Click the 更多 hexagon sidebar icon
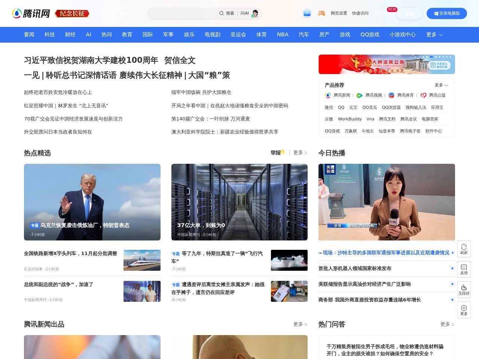 (464, 310)
